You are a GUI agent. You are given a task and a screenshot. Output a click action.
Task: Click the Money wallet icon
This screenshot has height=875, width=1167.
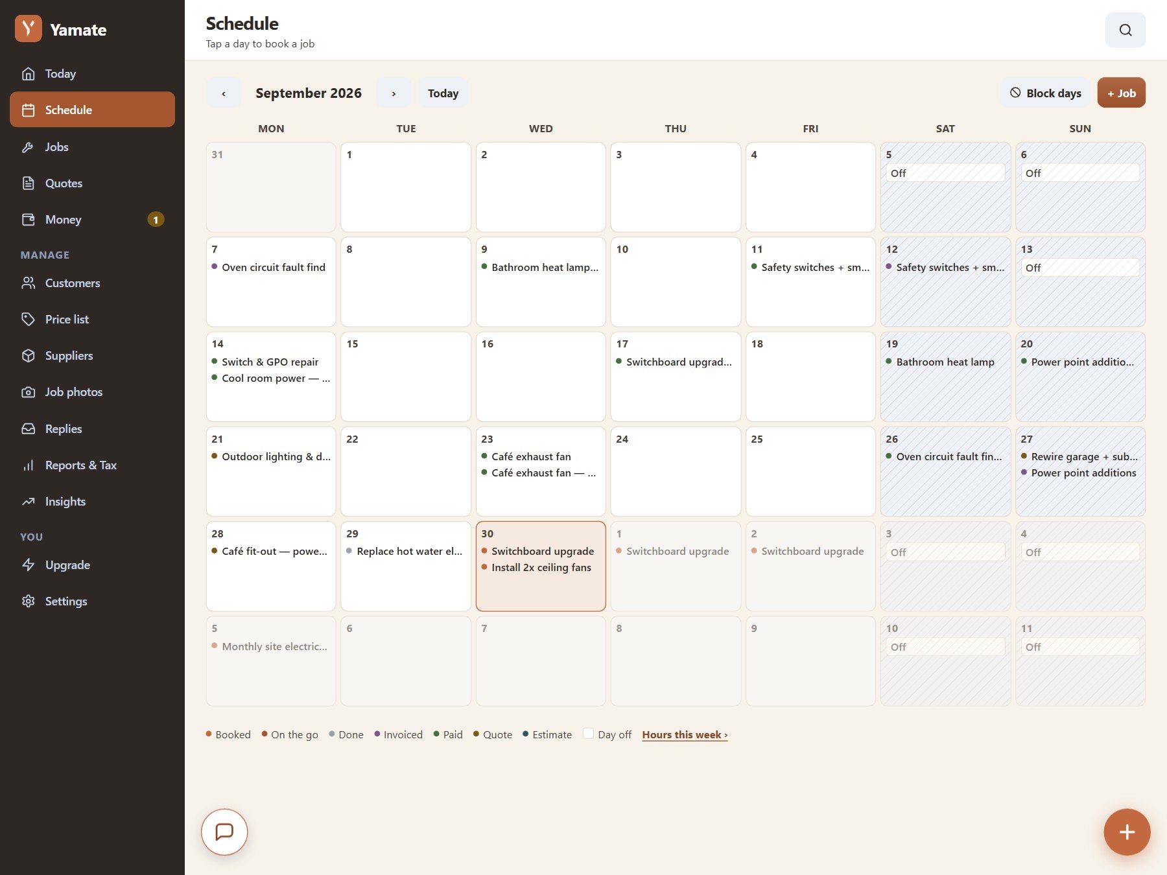(29, 220)
